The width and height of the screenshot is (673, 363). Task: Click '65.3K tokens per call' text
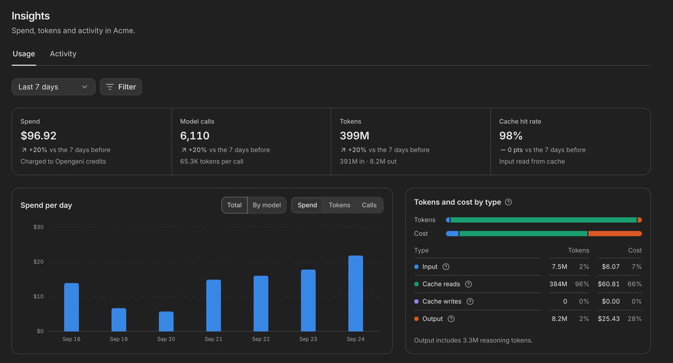[212, 161]
